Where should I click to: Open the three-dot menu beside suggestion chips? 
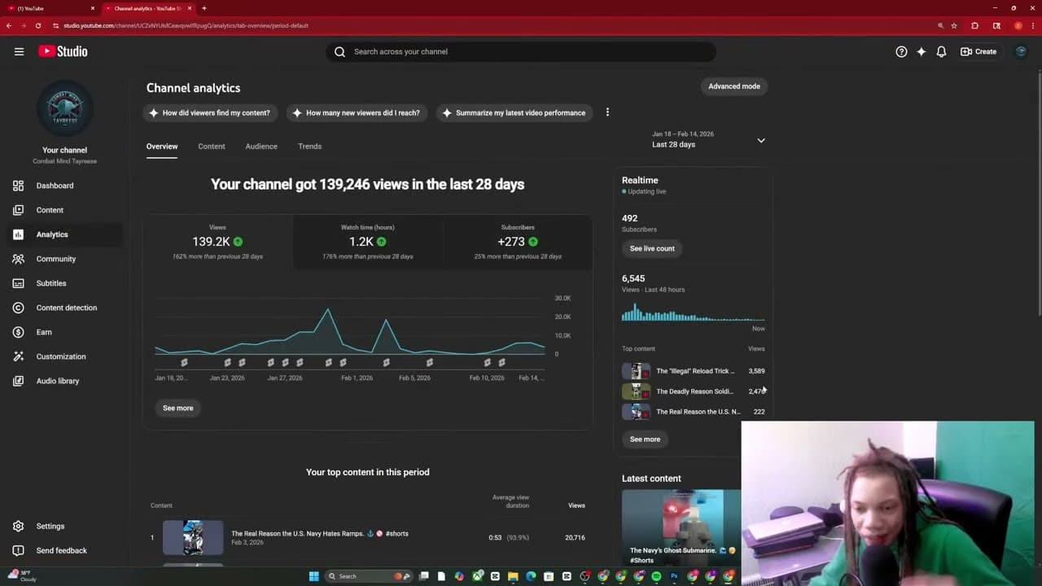tap(607, 112)
